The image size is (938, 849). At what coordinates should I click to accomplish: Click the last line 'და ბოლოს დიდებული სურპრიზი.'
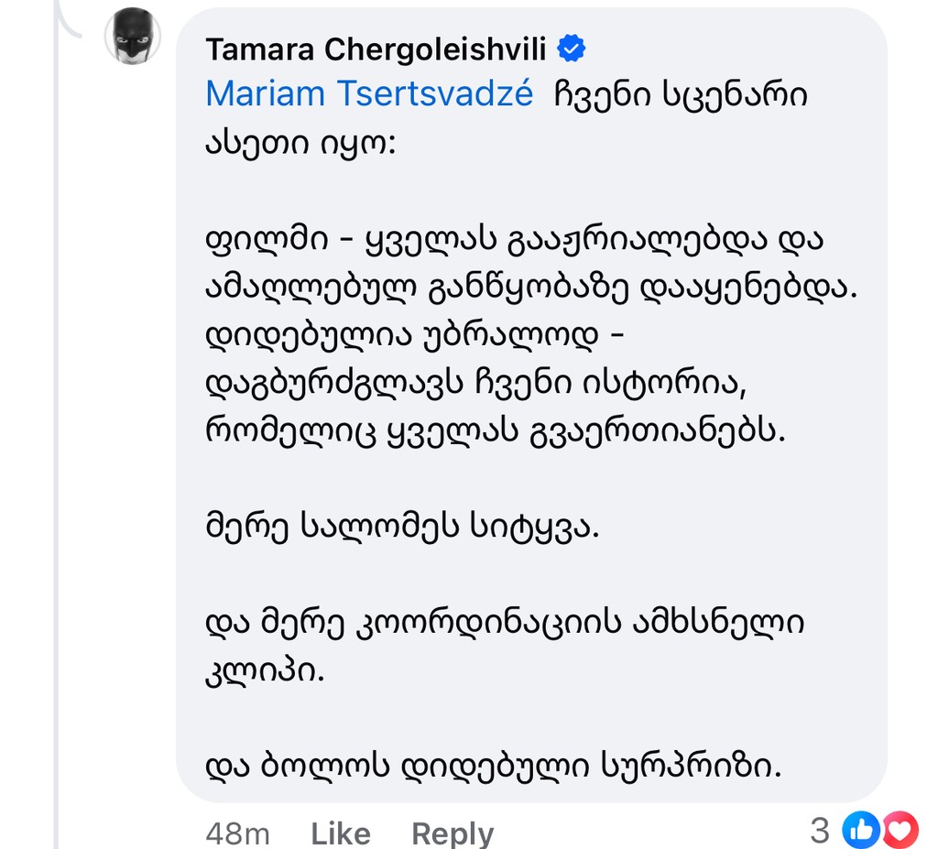point(493,767)
